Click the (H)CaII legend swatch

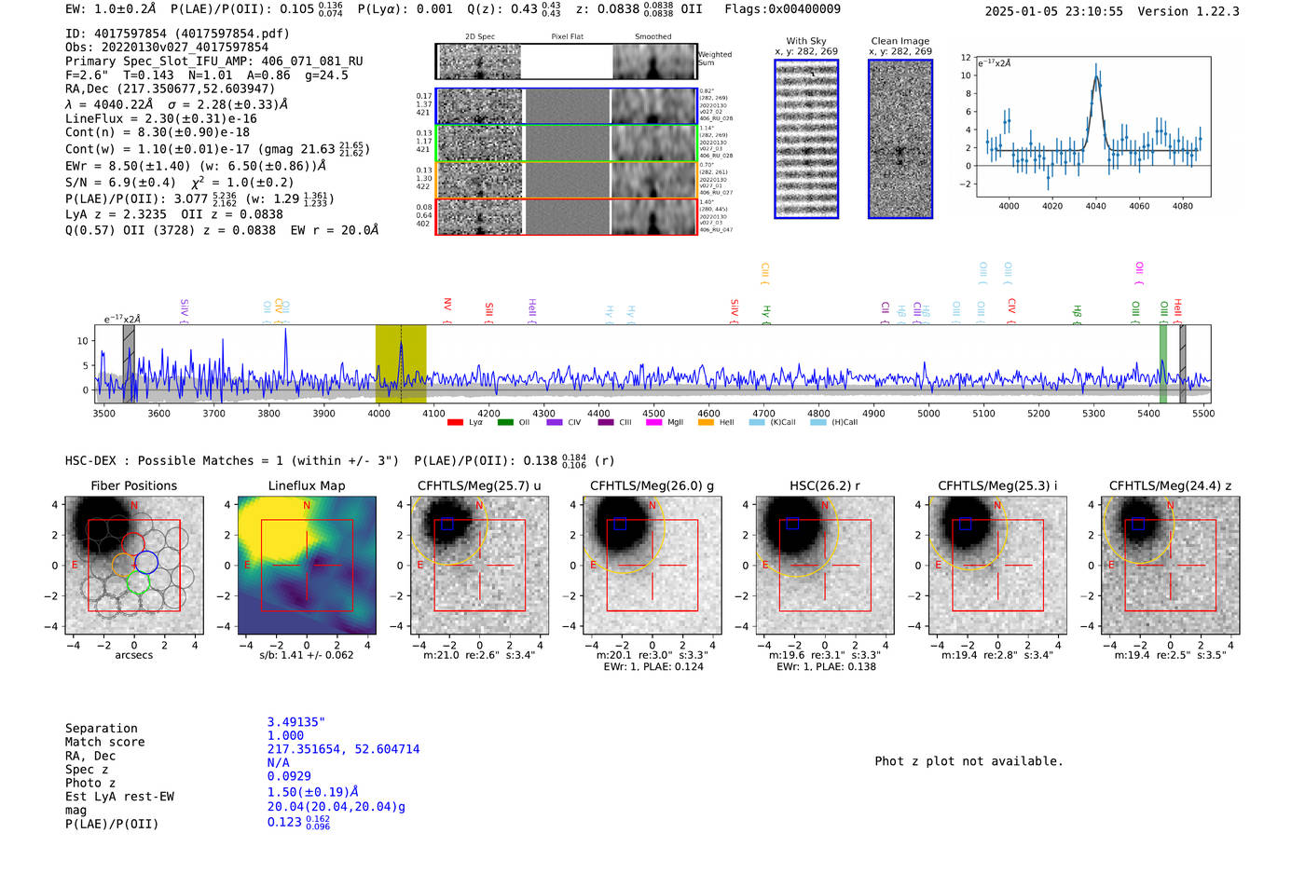(818, 422)
